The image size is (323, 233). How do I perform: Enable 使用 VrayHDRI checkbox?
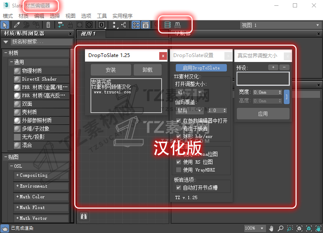tap(179, 170)
